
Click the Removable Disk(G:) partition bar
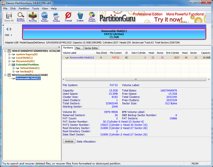click(x=114, y=34)
